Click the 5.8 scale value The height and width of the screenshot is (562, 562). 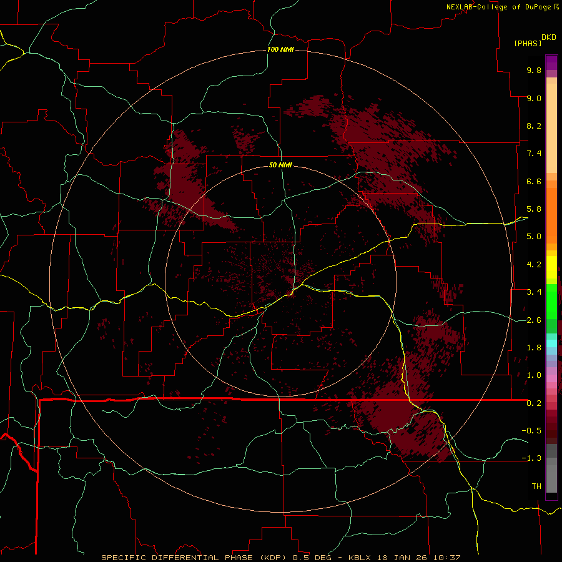pyautogui.click(x=534, y=209)
